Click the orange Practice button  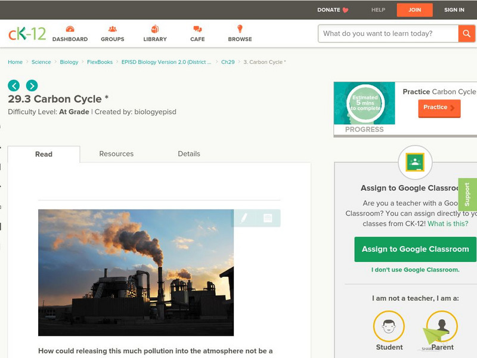(439, 108)
